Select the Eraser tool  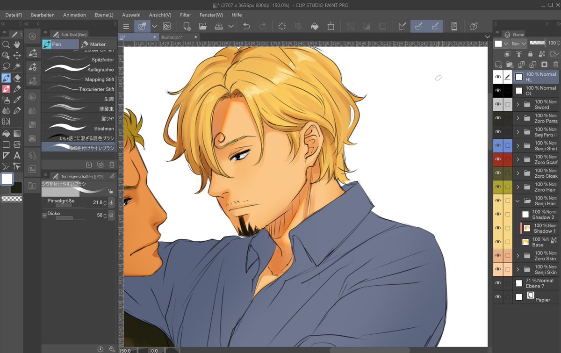click(17, 78)
